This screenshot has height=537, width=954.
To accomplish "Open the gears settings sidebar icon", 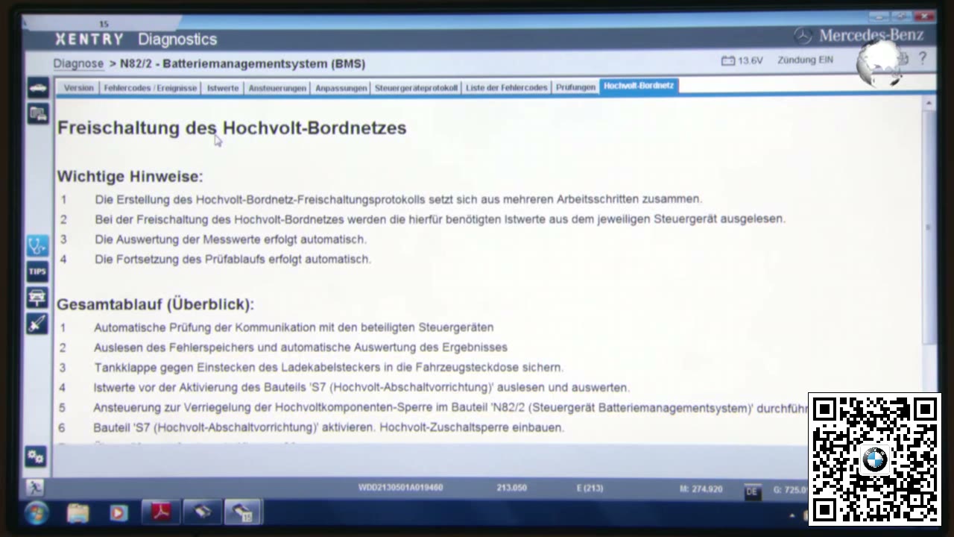I will (x=36, y=456).
